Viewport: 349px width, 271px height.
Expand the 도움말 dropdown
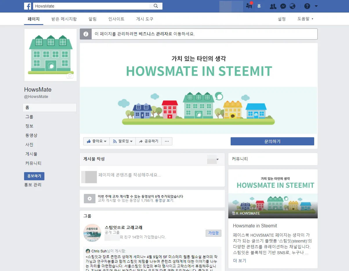click(x=305, y=19)
